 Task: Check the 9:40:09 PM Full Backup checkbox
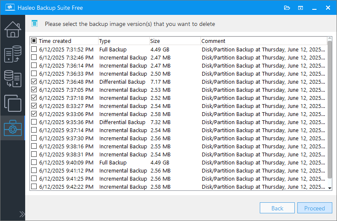(x=34, y=162)
